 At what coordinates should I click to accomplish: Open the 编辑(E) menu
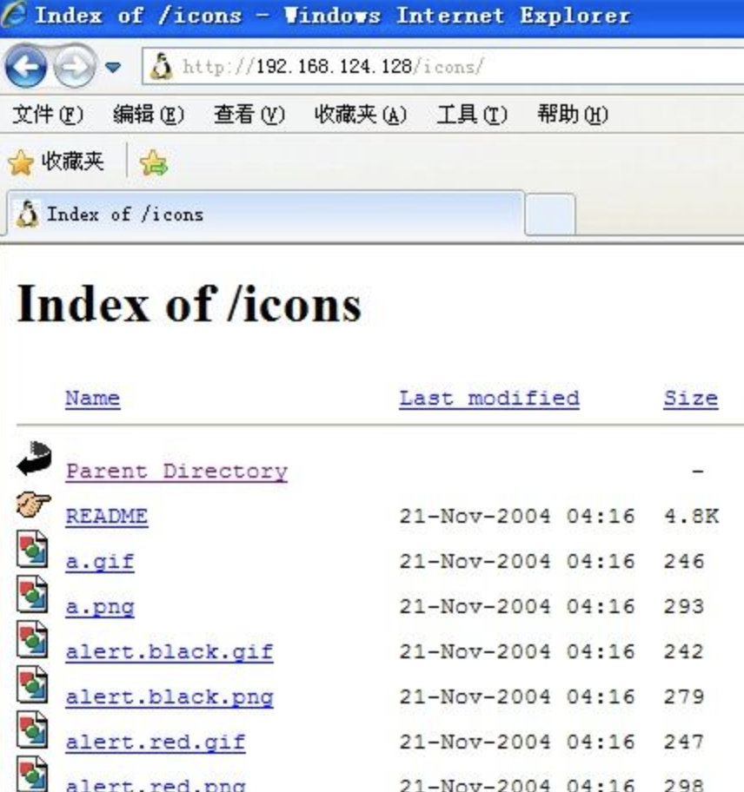[149, 114]
